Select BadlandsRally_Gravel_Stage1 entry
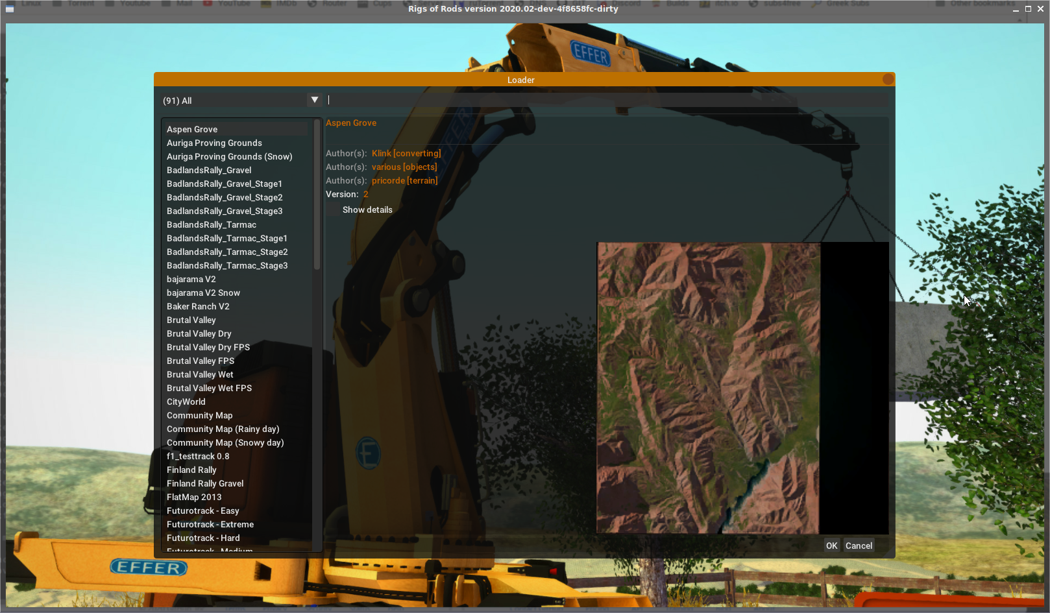This screenshot has width=1050, height=613. (237, 184)
